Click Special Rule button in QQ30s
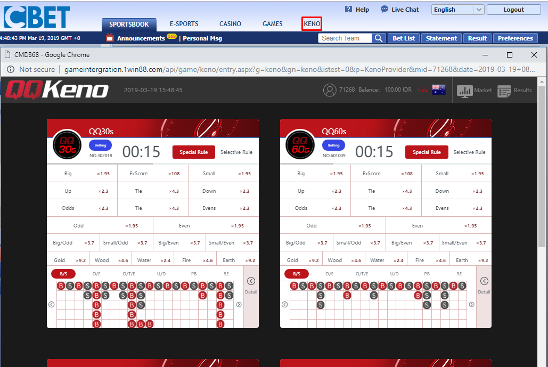Viewport: 548px width, 367px height. pyautogui.click(x=194, y=152)
